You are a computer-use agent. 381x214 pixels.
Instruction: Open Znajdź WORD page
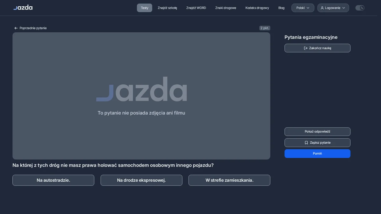pyautogui.click(x=196, y=8)
